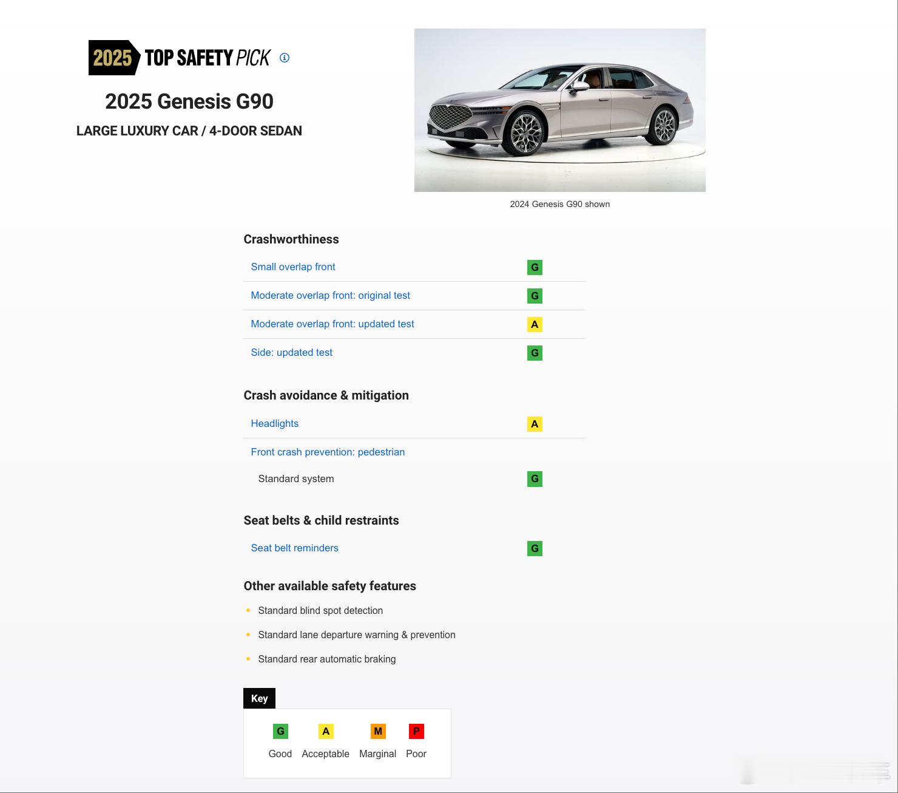Click the Crashworthiness heading

pos(291,239)
